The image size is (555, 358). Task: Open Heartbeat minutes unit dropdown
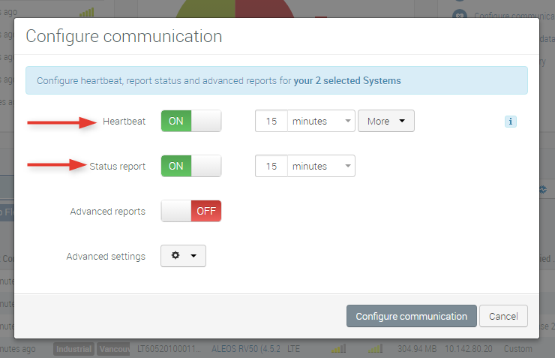321,121
